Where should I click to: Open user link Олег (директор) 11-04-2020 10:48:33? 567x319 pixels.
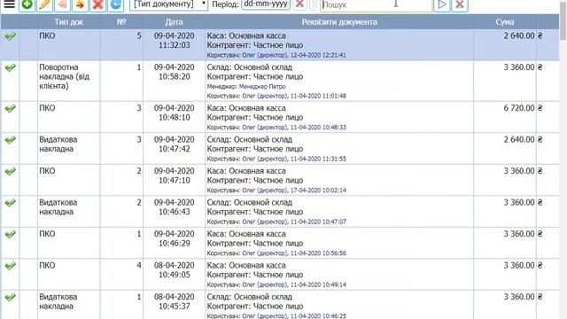coord(294,128)
